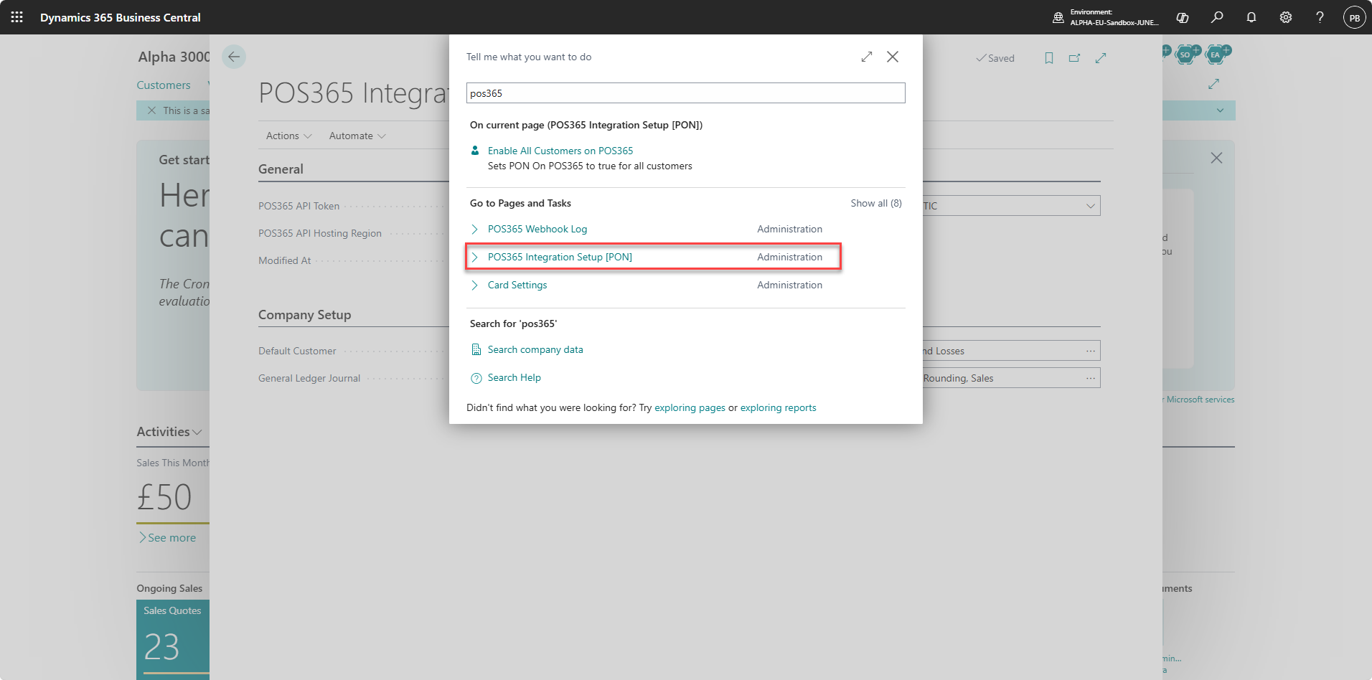Click the POS365 API Hosting Region label
The height and width of the screenshot is (680, 1372).
(x=320, y=233)
